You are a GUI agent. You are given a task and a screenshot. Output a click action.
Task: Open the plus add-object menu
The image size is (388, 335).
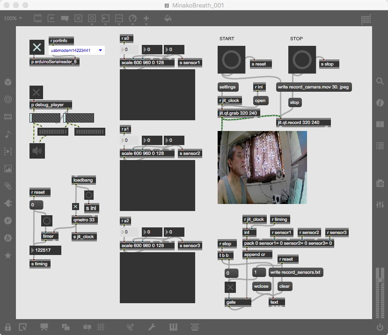[146, 18]
